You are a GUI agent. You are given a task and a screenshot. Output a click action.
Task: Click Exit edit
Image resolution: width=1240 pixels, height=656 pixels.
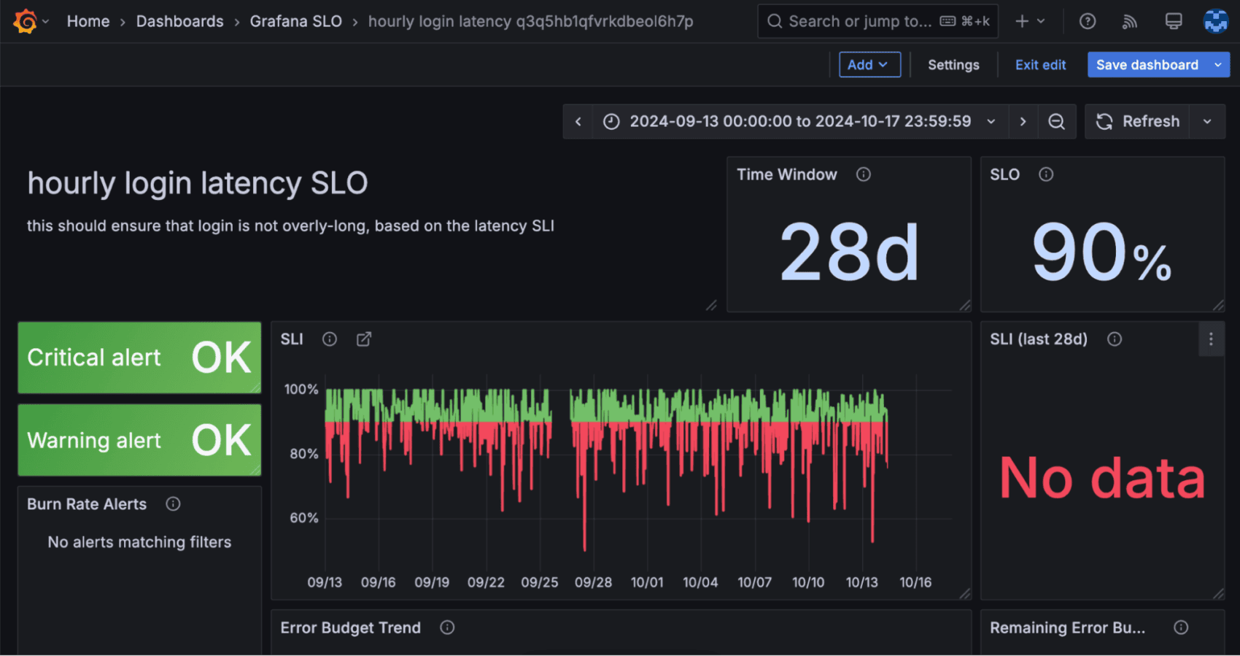coord(1040,65)
